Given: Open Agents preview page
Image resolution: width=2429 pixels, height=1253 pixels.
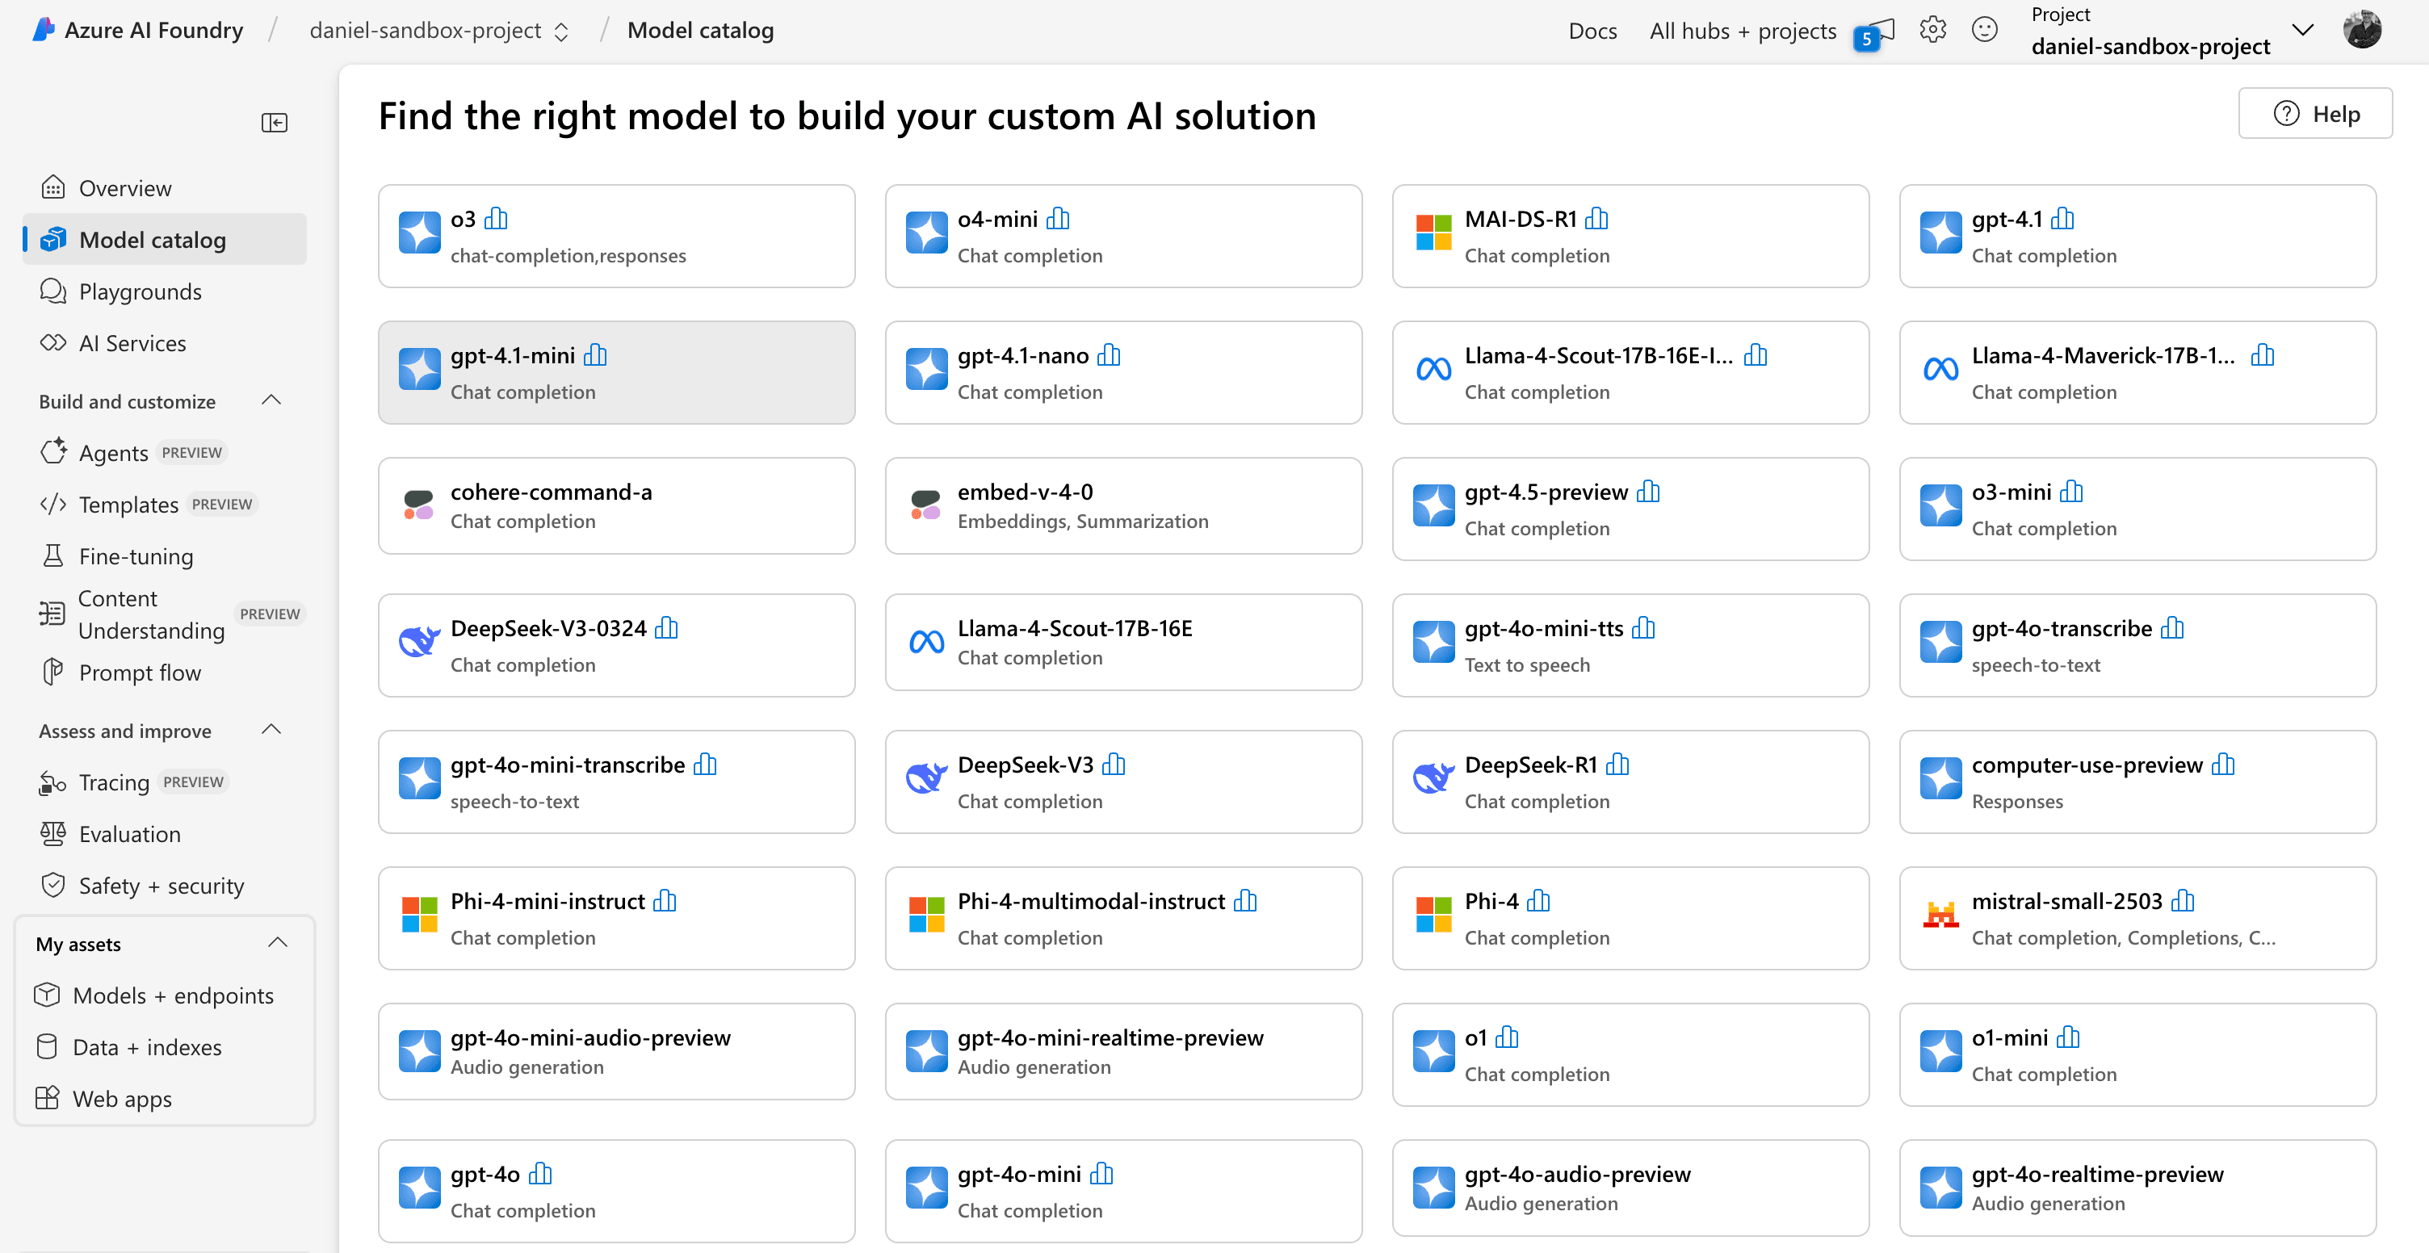Looking at the screenshot, I should click(x=164, y=454).
